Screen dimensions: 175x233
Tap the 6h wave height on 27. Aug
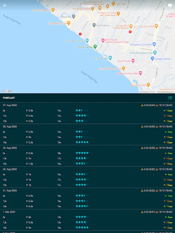30,111
